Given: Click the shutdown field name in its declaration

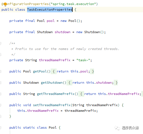Looking at the screenshot, I should (62, 32).
